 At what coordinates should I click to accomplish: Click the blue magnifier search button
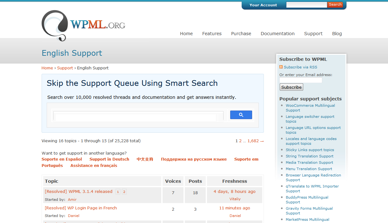point(241,115)
